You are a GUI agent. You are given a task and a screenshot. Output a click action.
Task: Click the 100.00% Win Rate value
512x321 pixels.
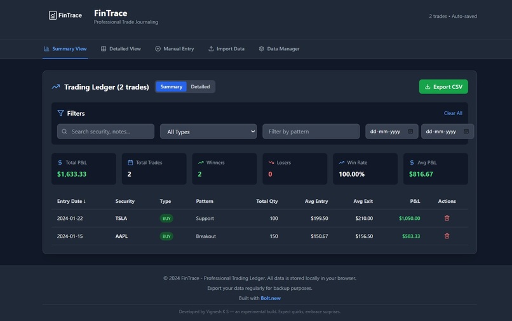(352, 174)
